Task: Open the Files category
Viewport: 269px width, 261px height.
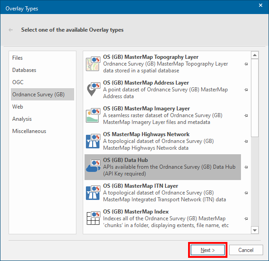Action: click(x=42, y=58)
